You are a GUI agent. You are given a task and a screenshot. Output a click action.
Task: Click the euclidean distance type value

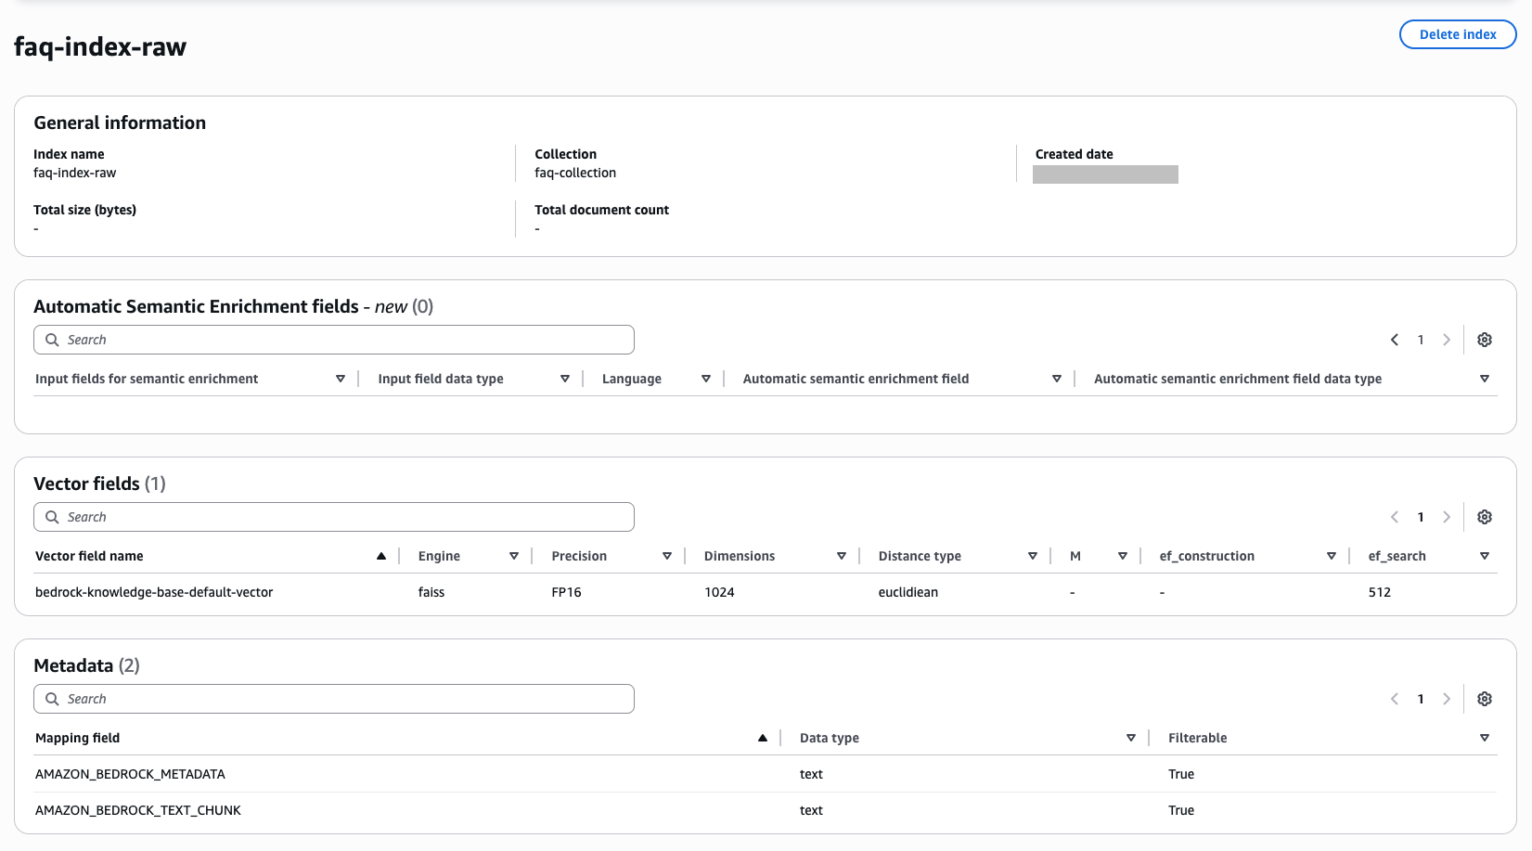[x=908, y=592]
